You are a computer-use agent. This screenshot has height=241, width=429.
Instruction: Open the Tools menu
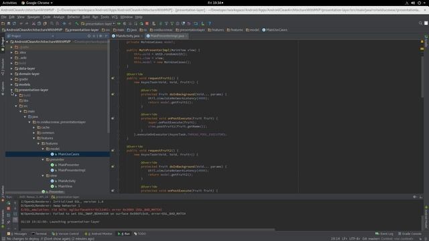pos(105,17)
